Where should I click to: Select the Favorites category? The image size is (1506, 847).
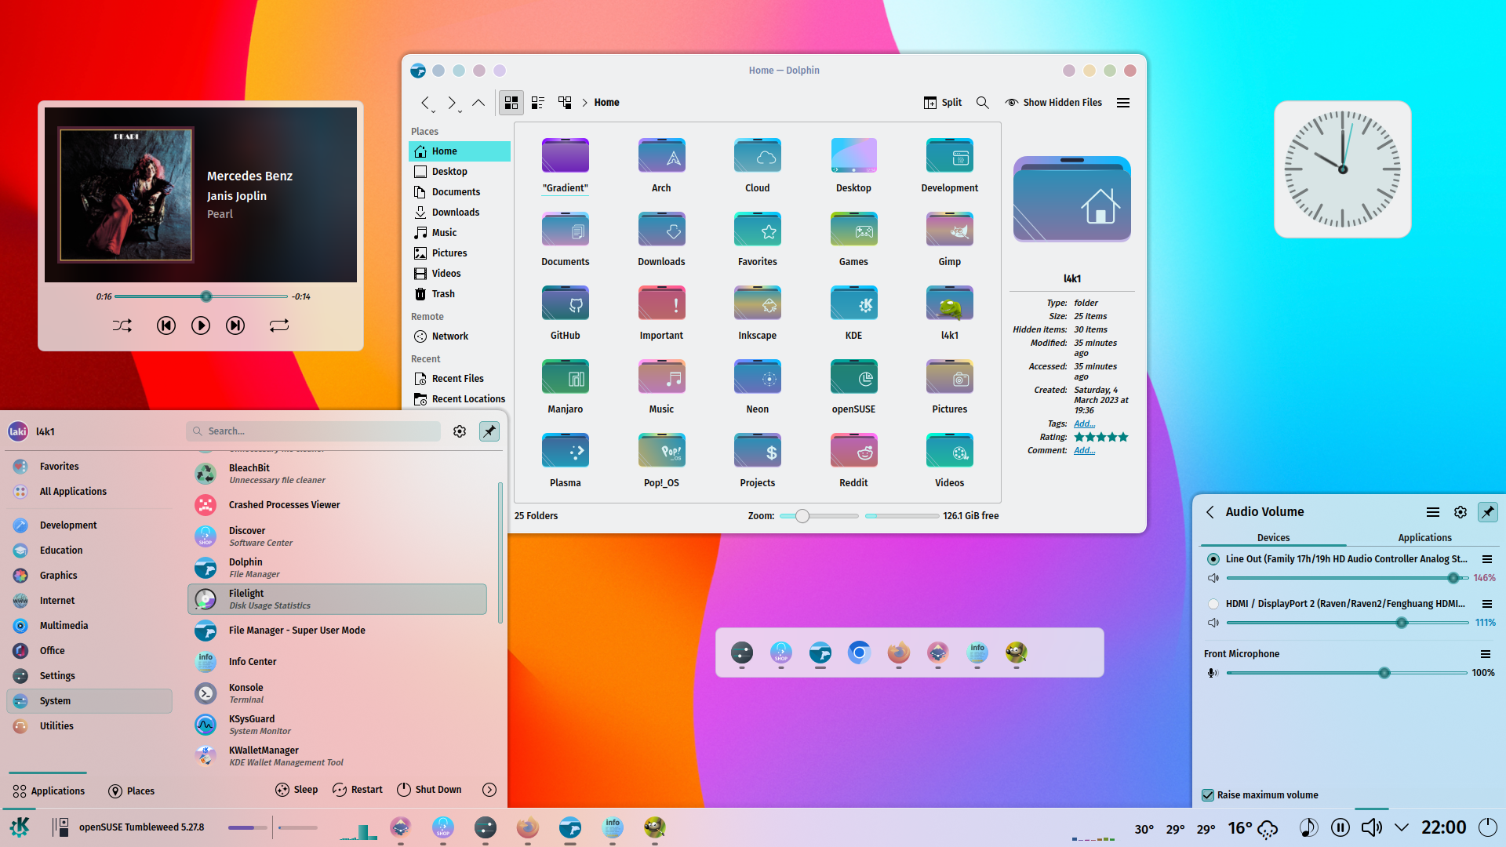point(89,467)
